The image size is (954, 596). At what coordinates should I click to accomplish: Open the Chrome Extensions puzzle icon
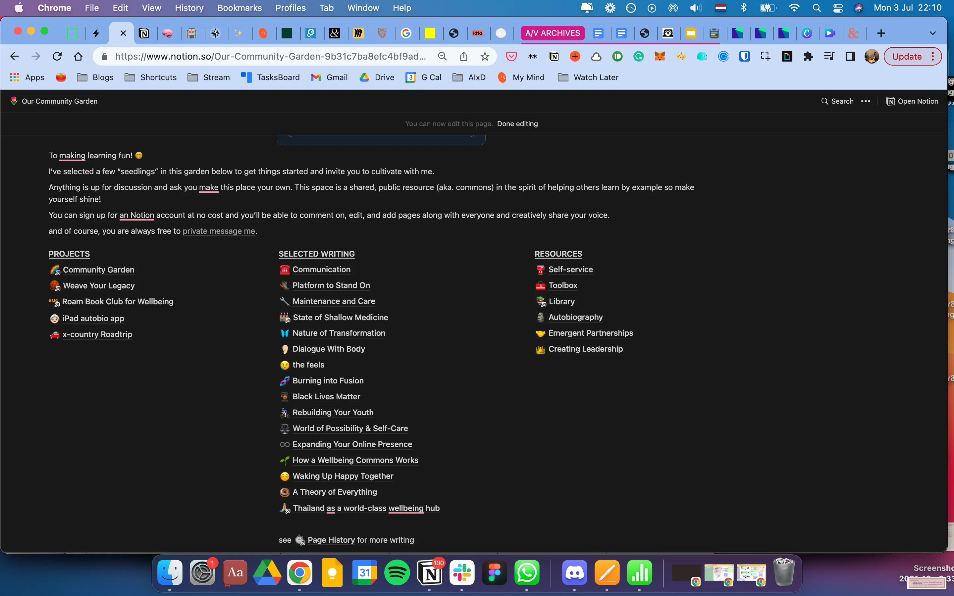(808, 56)
